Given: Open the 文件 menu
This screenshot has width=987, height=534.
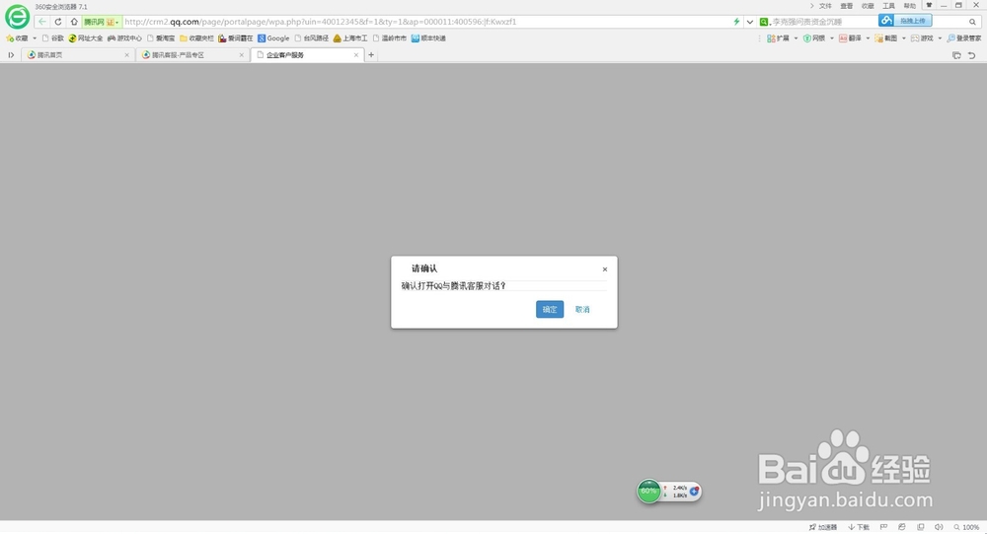Looking at the screenshot, I should pos(825,6).
